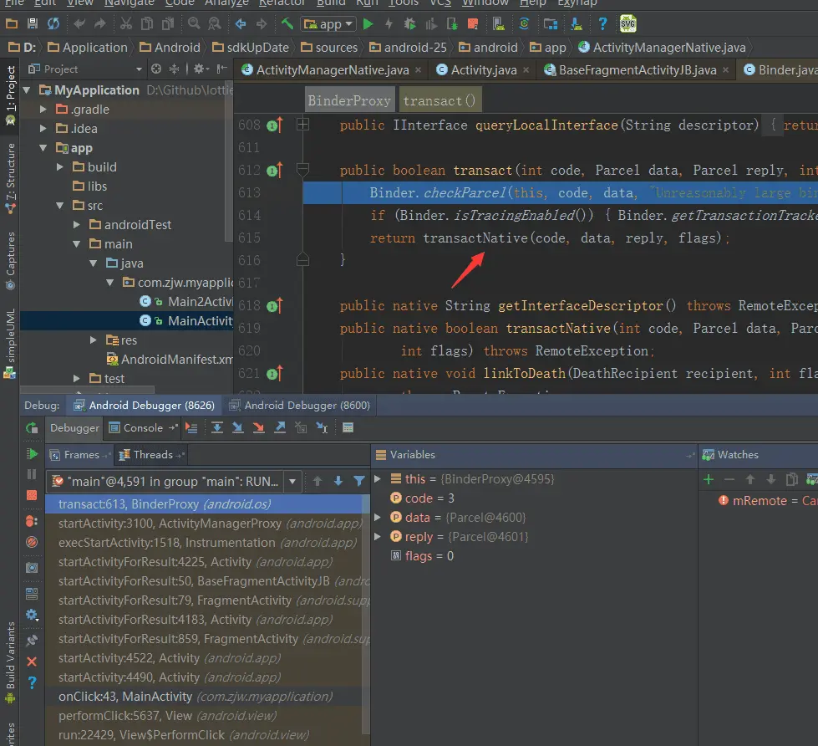Click the SVG toolbar icon
Viewport: 818px width, 746px height.
[x=627, y=23]
